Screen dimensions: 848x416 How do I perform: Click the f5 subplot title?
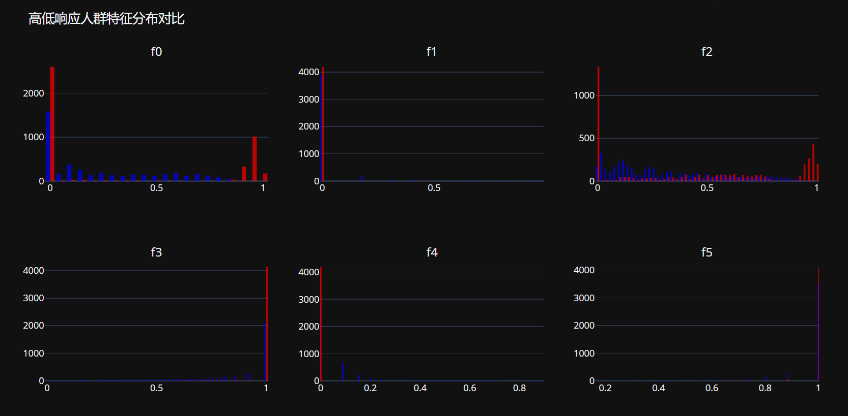click(x=706, y=252)
